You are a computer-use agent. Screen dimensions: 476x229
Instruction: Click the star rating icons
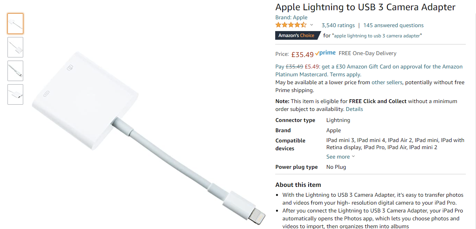click(291, 25)
